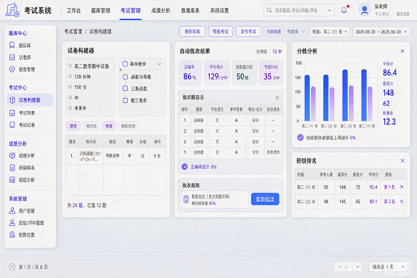417x278 pixels.
Task: Click the 班级整体成绩 check badge icon
Action: click(300, 138)
